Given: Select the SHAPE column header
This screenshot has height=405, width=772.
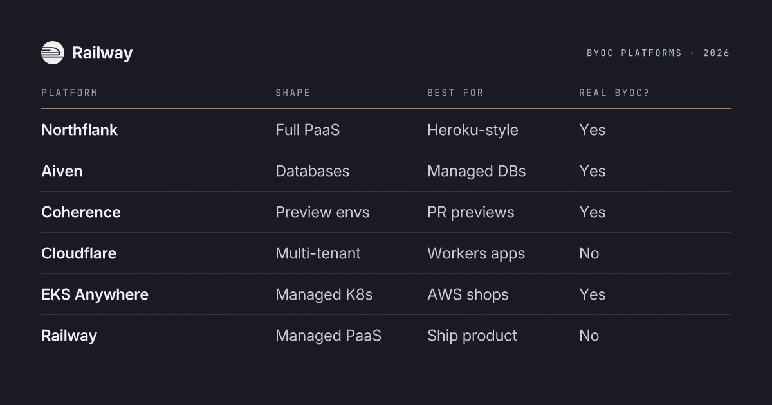Looking at the screenshot, I should click(x=293, y=93).
